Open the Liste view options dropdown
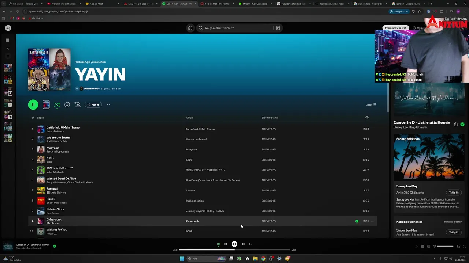 pos(371,105)
